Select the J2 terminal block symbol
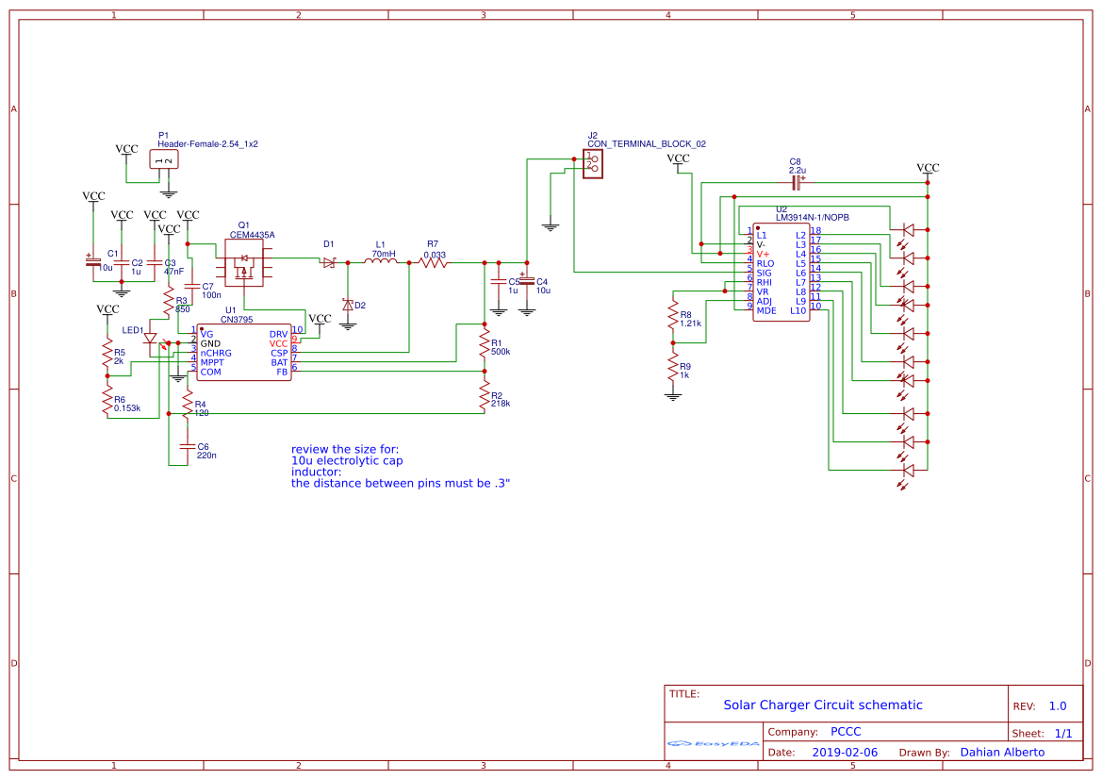1102x780 pixels. point(592,164)
